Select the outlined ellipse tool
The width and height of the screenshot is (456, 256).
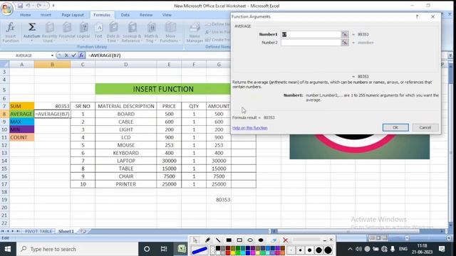(x=250, y=240)
